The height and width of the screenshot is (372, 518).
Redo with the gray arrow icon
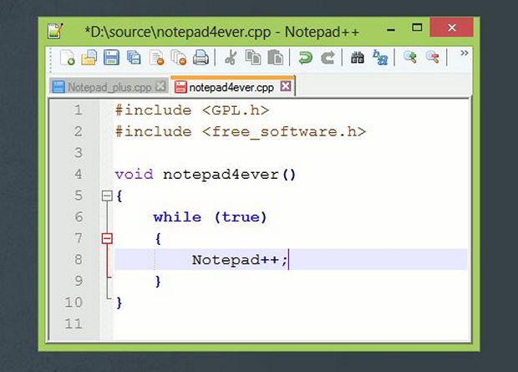(x=328, y=58)
